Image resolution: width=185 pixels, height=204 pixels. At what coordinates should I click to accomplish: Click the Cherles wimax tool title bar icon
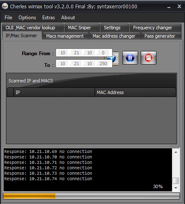(x=5, y=6)
